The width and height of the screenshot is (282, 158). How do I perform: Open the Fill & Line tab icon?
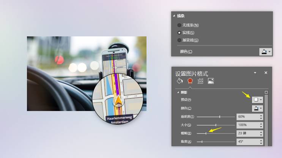tap(180, 81)
